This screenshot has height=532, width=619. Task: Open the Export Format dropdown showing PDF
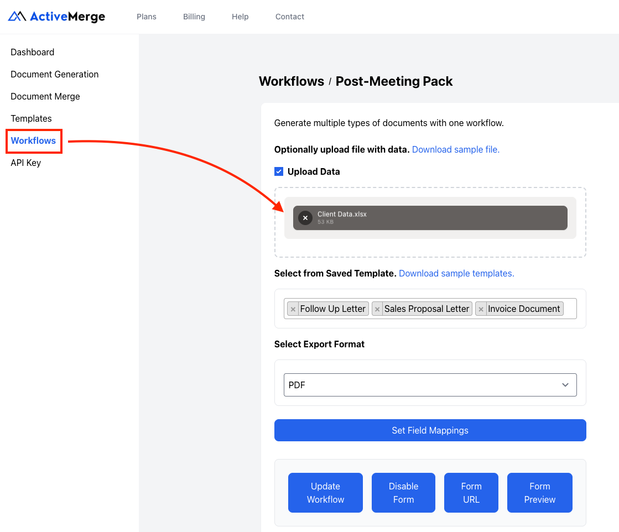[x=430, y=384]
